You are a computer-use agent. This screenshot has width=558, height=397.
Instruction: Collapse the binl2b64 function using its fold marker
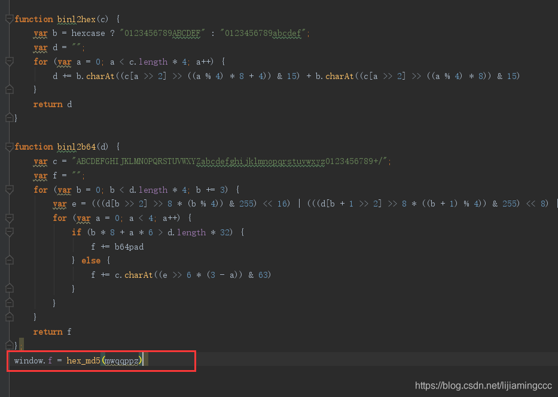(x=9, y=147)
